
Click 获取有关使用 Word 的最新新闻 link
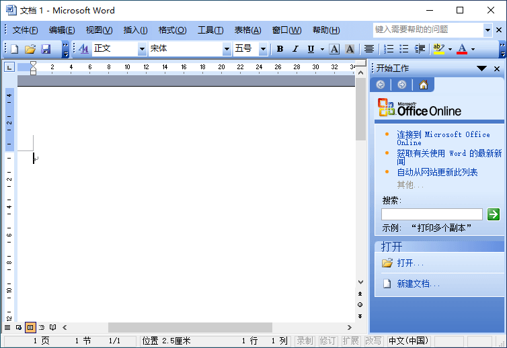tap(449, 157)
